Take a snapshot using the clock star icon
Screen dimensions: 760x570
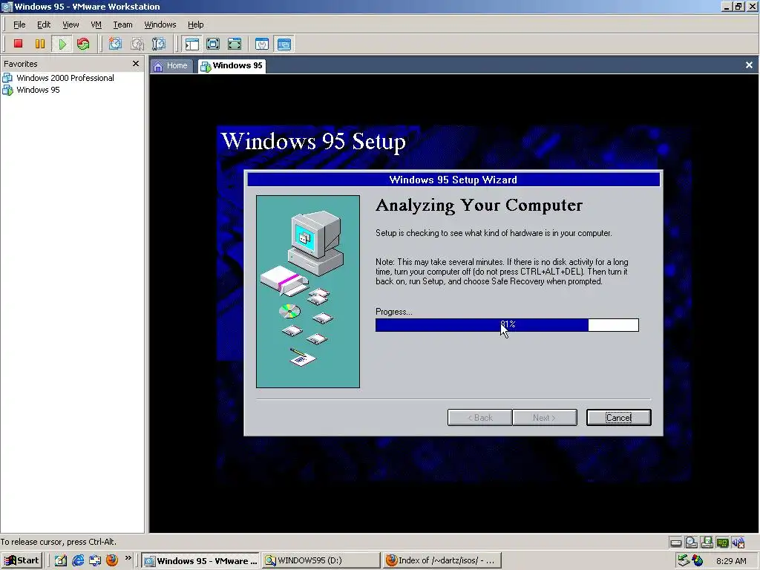115,44
